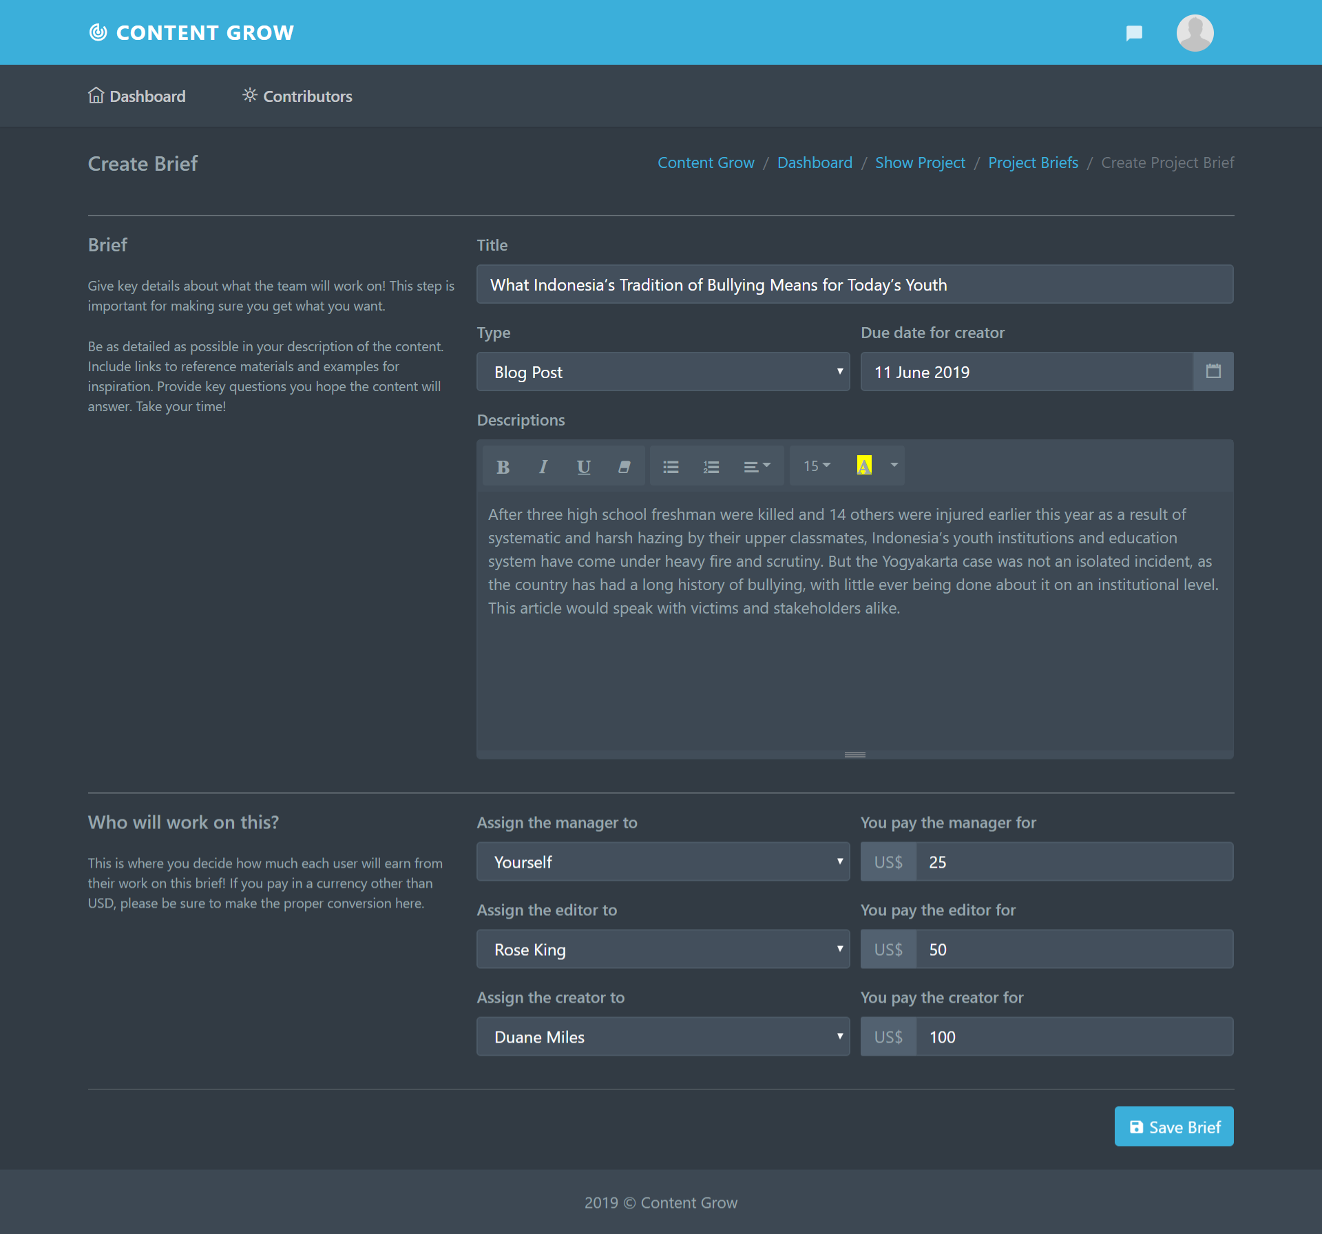Open the Type select showing Blog Post

pyautogui.click(x=662, y=372)
